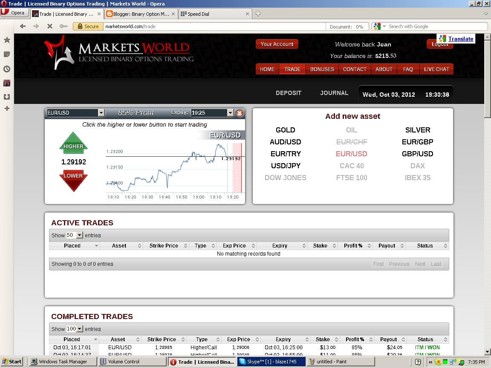Add GOLD as a new asset
This screenshot has height=368, width=491.
(285, 130)
